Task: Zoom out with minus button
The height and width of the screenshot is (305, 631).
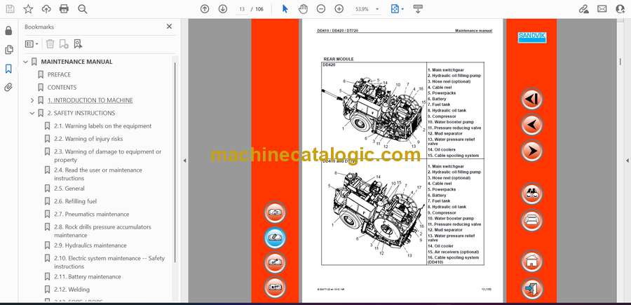Action: coord(320,9)
